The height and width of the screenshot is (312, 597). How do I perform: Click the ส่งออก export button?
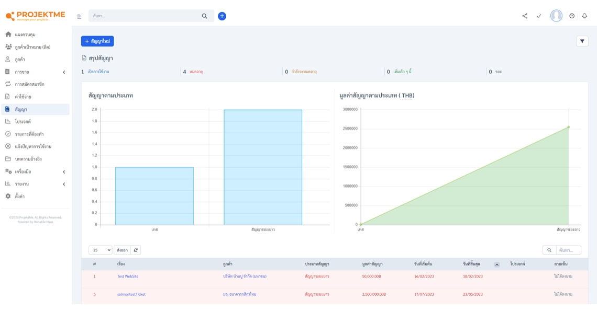(x=122, y=250)
